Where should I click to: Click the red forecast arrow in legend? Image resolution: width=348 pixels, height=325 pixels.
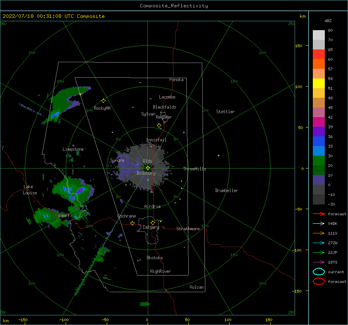[319, 214]
